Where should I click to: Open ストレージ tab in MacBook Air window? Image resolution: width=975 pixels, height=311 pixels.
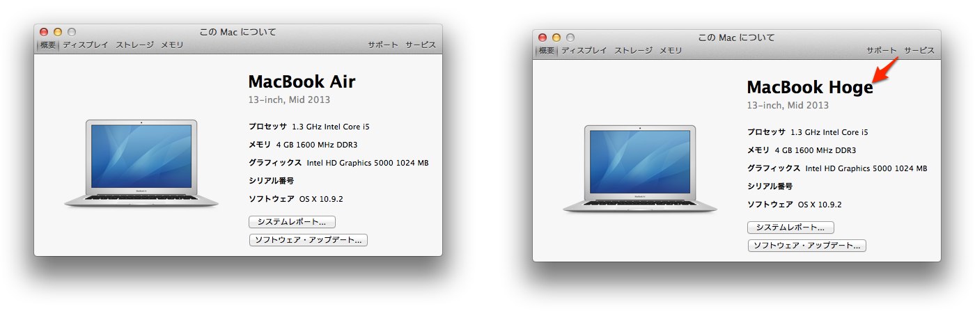134,45
